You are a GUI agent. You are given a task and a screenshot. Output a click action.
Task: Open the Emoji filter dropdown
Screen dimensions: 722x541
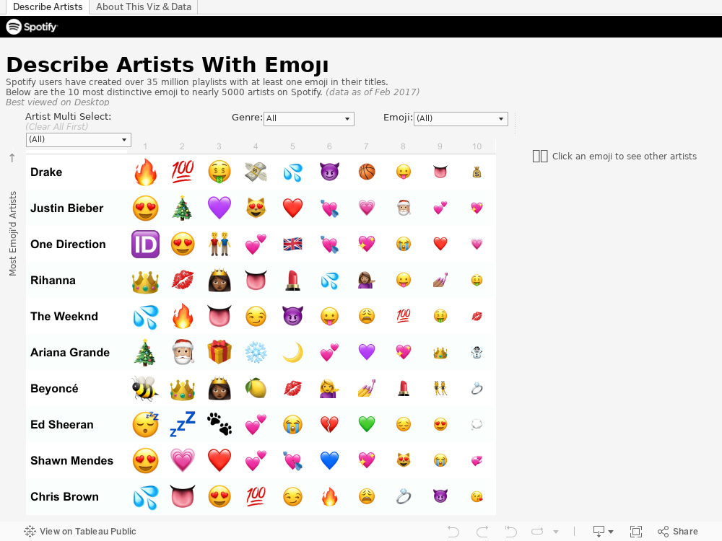tap(461, 119)
